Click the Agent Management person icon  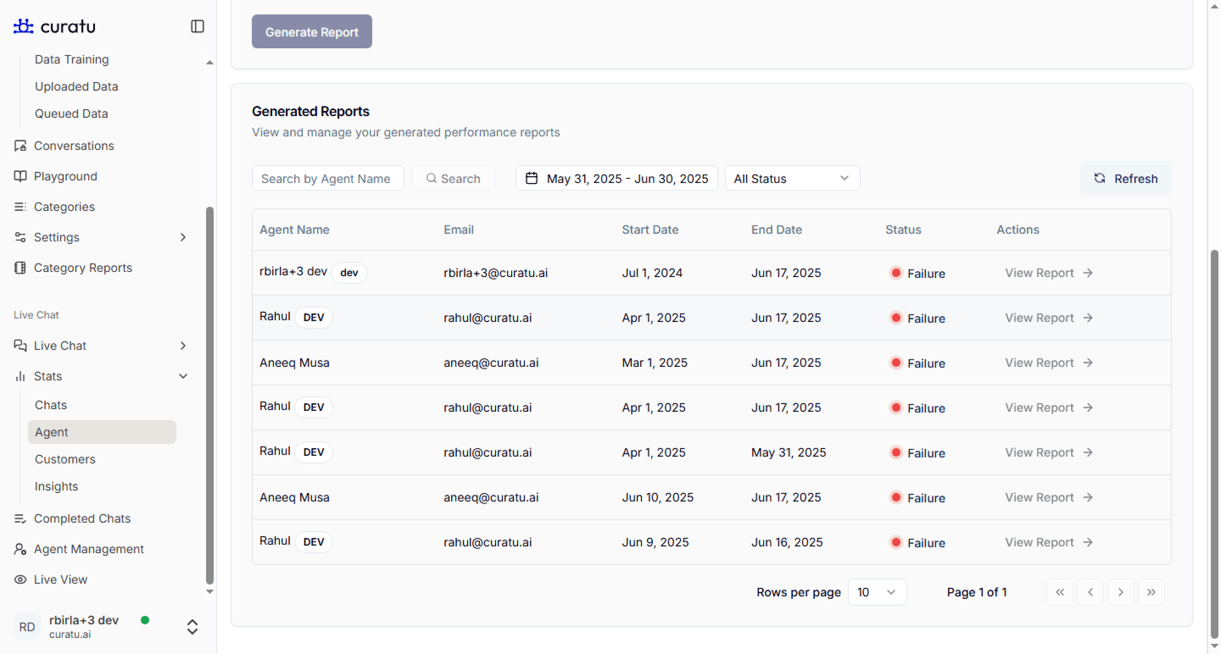tap(20, 549)
